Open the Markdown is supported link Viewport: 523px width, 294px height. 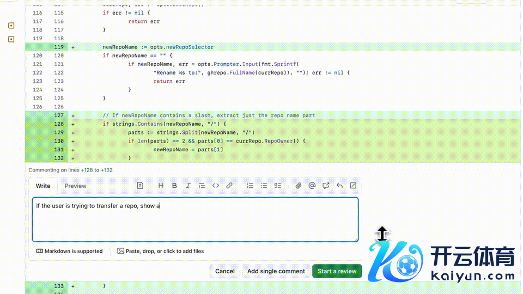(69, 251)
